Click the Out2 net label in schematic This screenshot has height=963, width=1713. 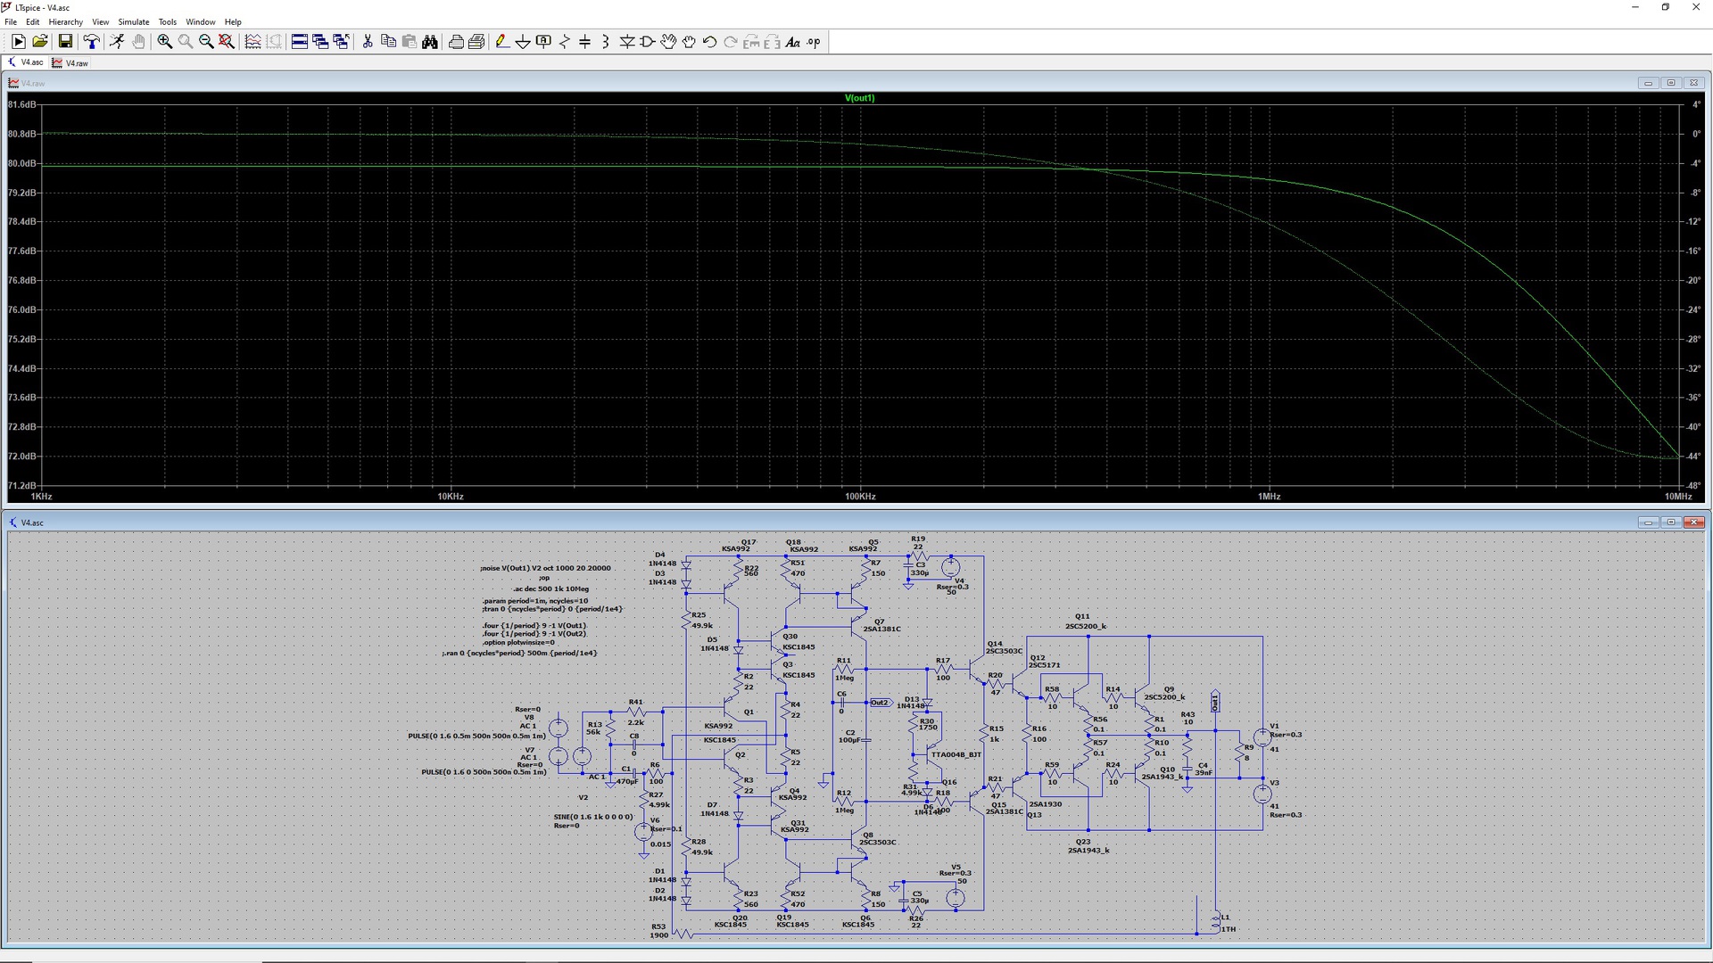(880, 703)
